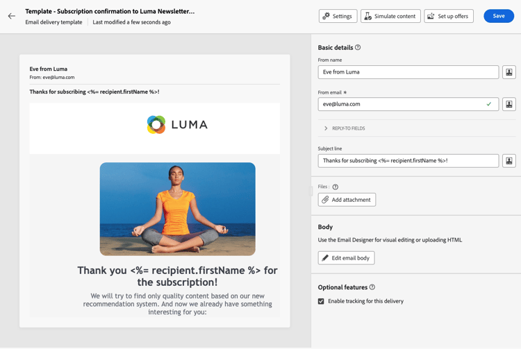The width and height of the screenshot is (521, 349).
Task: Click the panel collapse handle beside Files
Action: [311, 191]
